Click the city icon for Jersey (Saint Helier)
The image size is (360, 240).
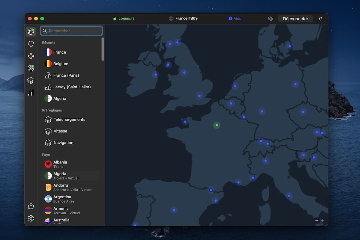point(48,87)
